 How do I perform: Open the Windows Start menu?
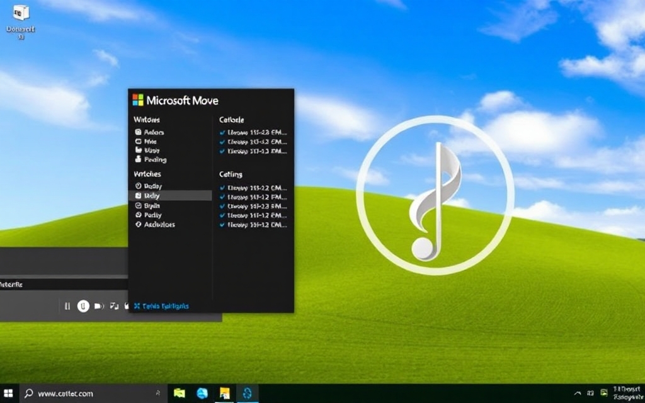pyautogui.click(x=8, y=393)
